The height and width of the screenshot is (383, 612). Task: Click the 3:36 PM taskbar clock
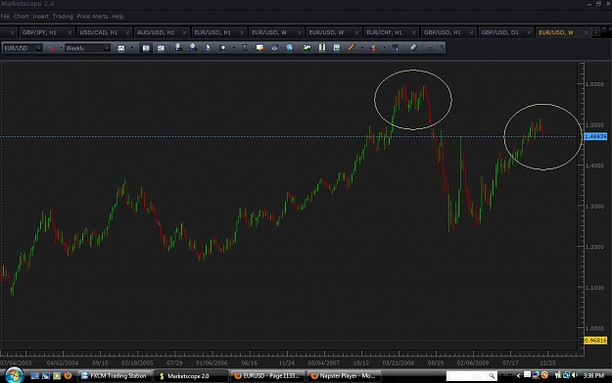tap(593, 375)
